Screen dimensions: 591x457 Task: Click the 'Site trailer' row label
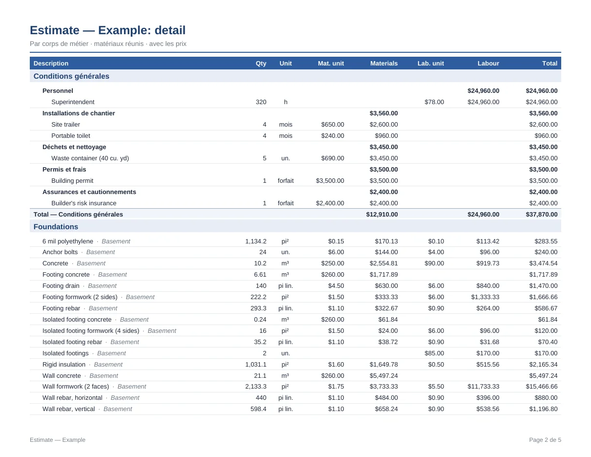[65, 125]
